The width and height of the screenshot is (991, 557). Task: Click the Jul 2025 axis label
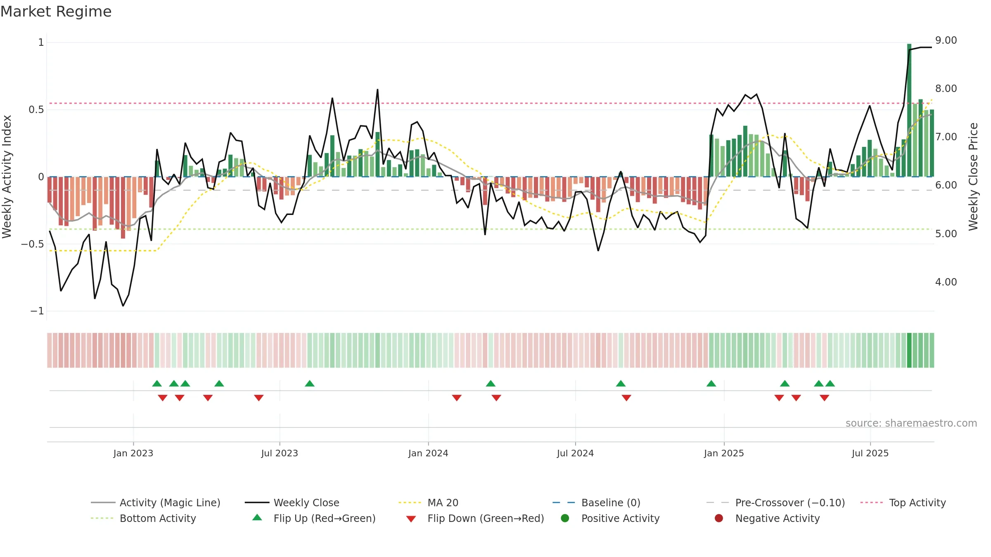(870, 453)
